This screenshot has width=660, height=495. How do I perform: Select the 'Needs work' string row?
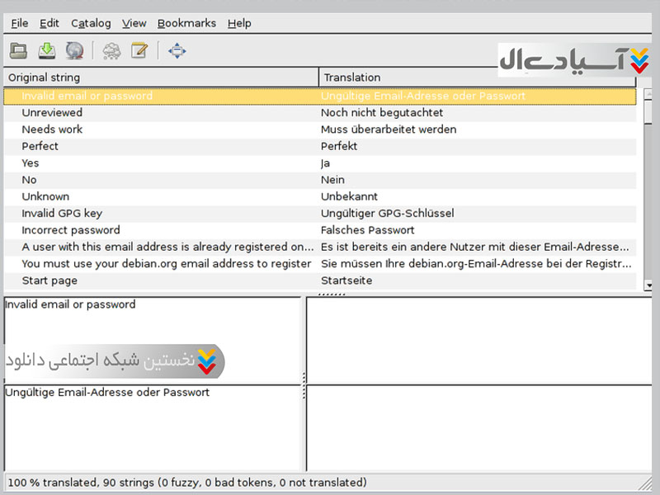[52, 130]
